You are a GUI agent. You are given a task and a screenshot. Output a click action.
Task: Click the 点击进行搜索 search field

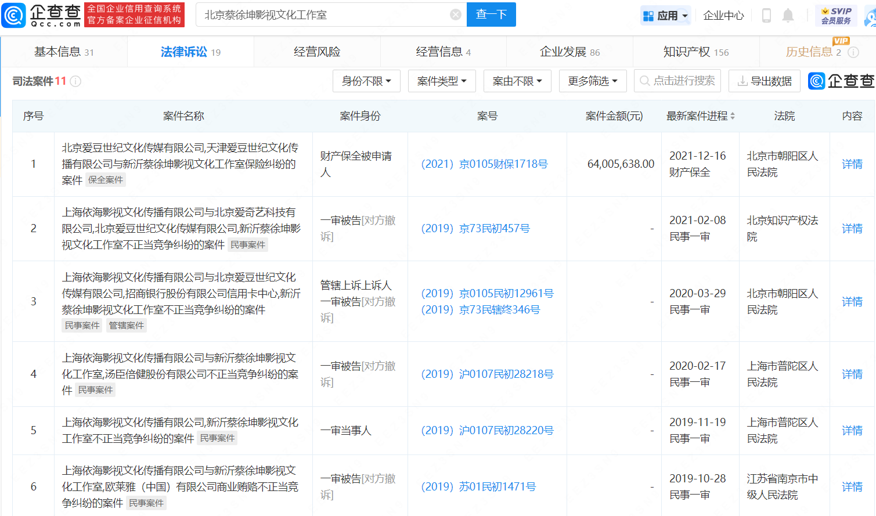677,81
